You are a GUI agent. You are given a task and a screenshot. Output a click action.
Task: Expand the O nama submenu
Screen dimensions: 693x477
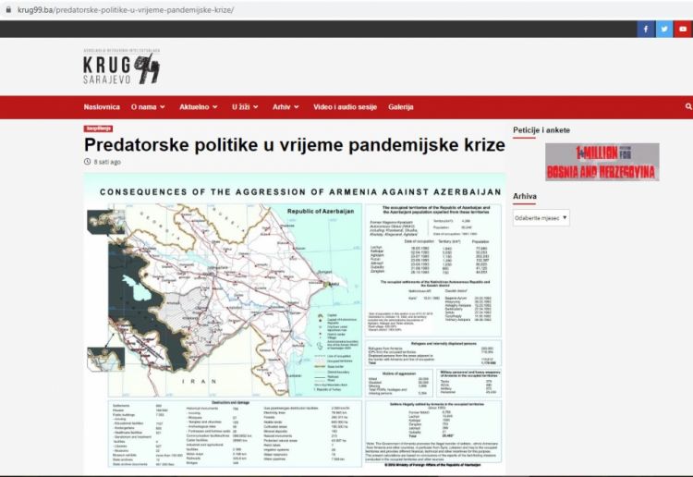tap(148, 107)
